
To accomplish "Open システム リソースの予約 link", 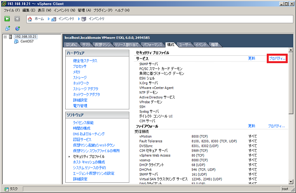I will click(x=89, y=168).
